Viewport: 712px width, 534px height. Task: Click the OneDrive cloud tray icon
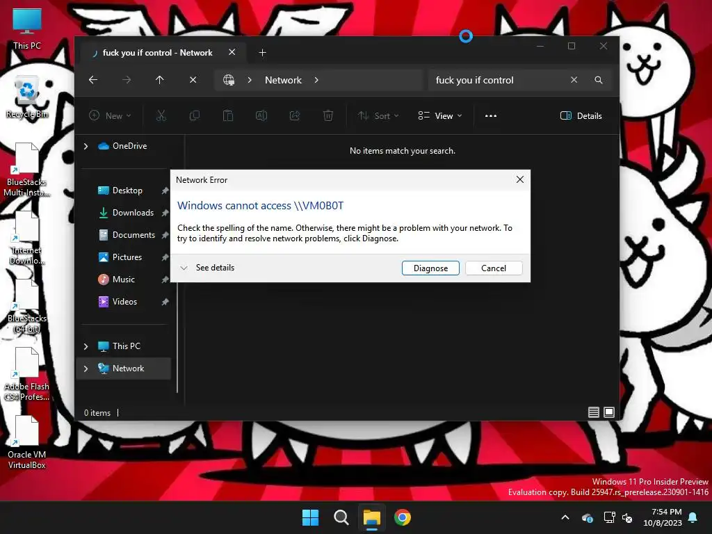587,517
